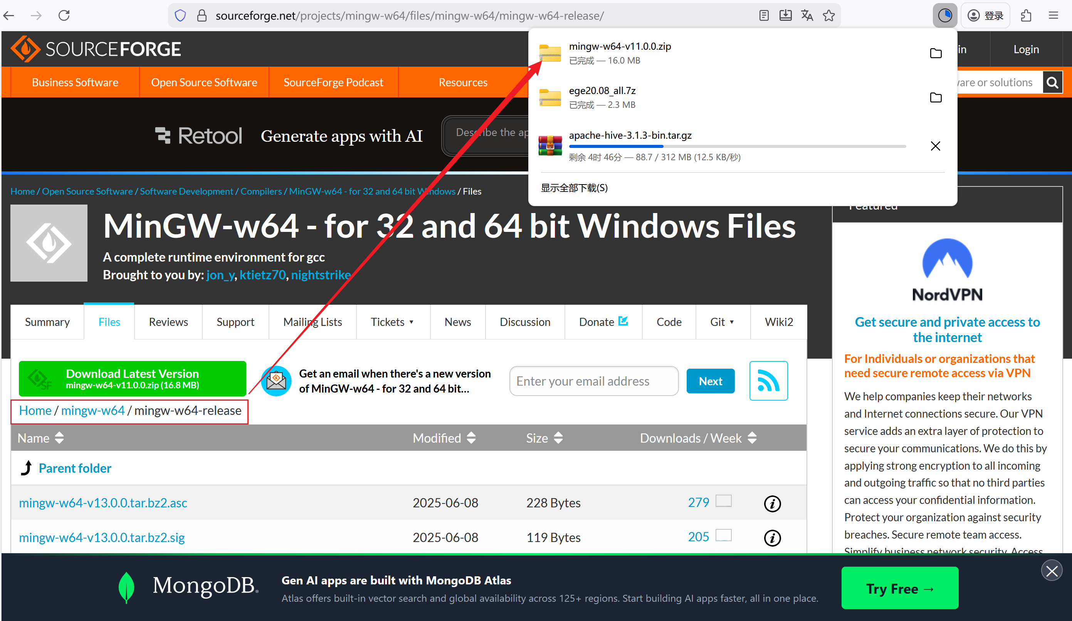The height and width of the screenshot is (621, 1072).
Task: Open the jon_y contributor profile link
Action: tap(220, 275)
